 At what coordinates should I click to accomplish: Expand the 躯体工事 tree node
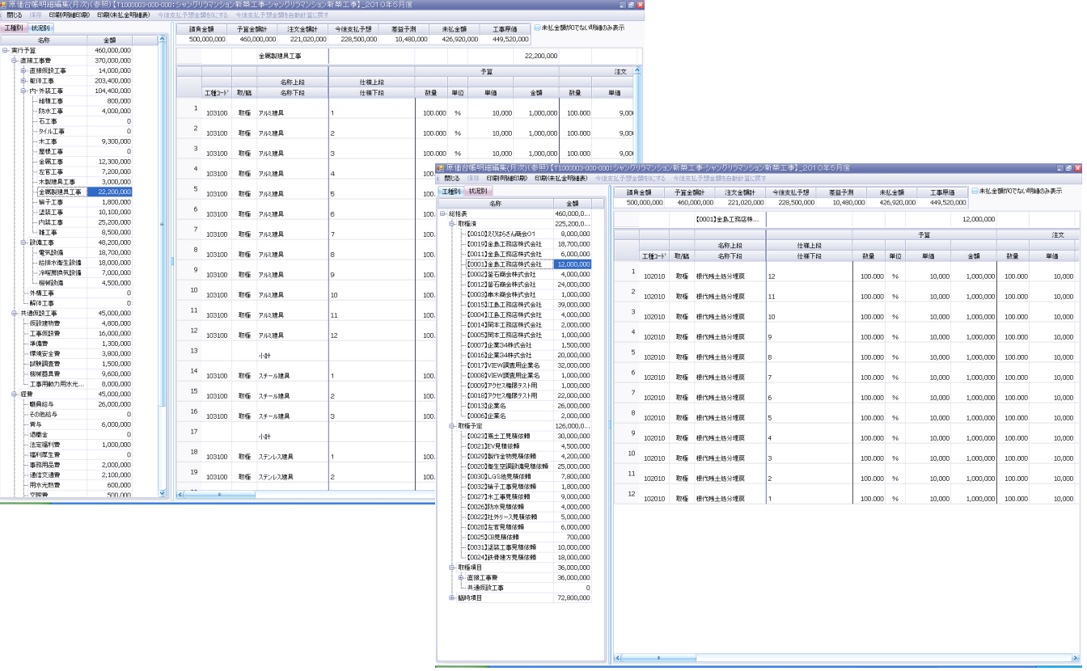[x=23, y=81]
